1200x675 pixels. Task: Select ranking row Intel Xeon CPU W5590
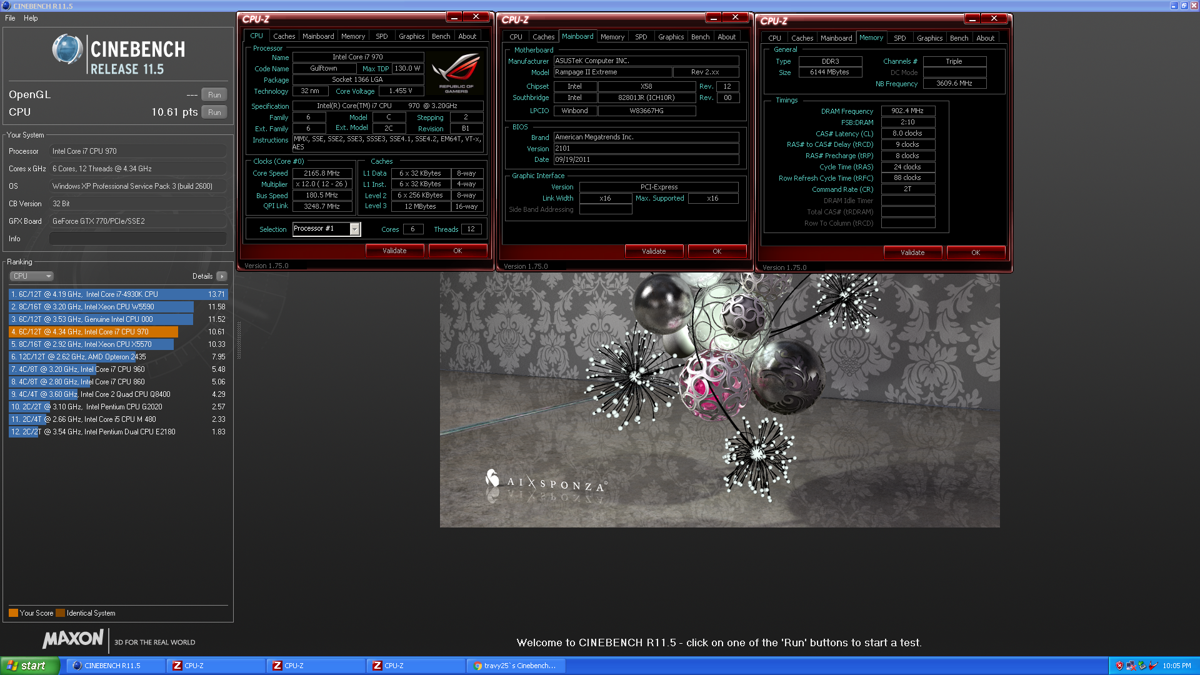click(x=118, y=307)
